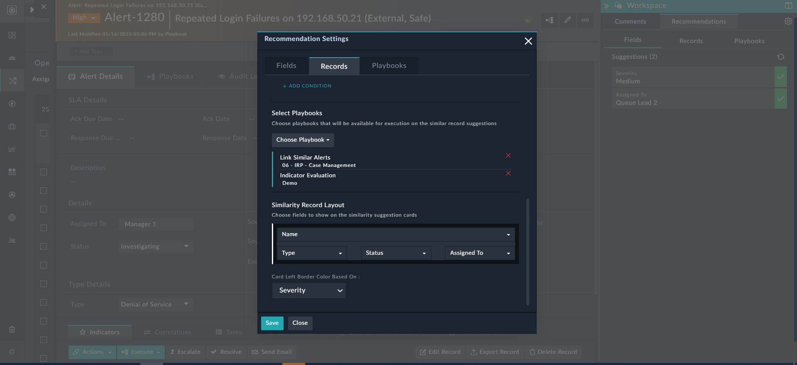The height and width of the screenshot is (365, 797).
Task: Remove Link Similar Alerts playbook
Action: point(508,155)
